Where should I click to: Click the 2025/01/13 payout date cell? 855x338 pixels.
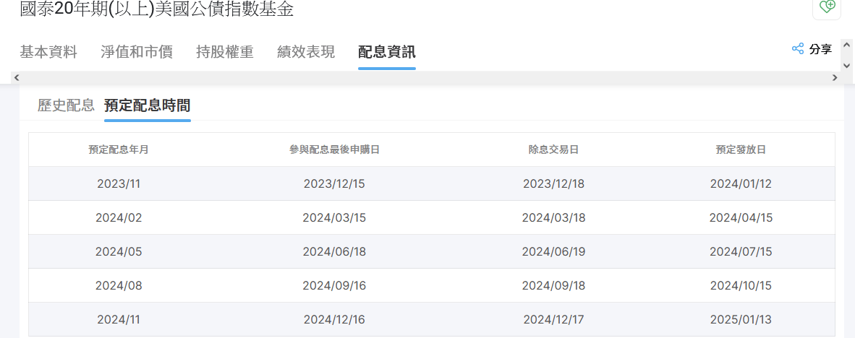point(741,319)
